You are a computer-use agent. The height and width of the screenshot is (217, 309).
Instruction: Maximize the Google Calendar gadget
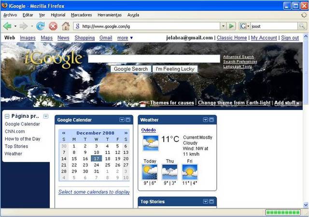128,120
